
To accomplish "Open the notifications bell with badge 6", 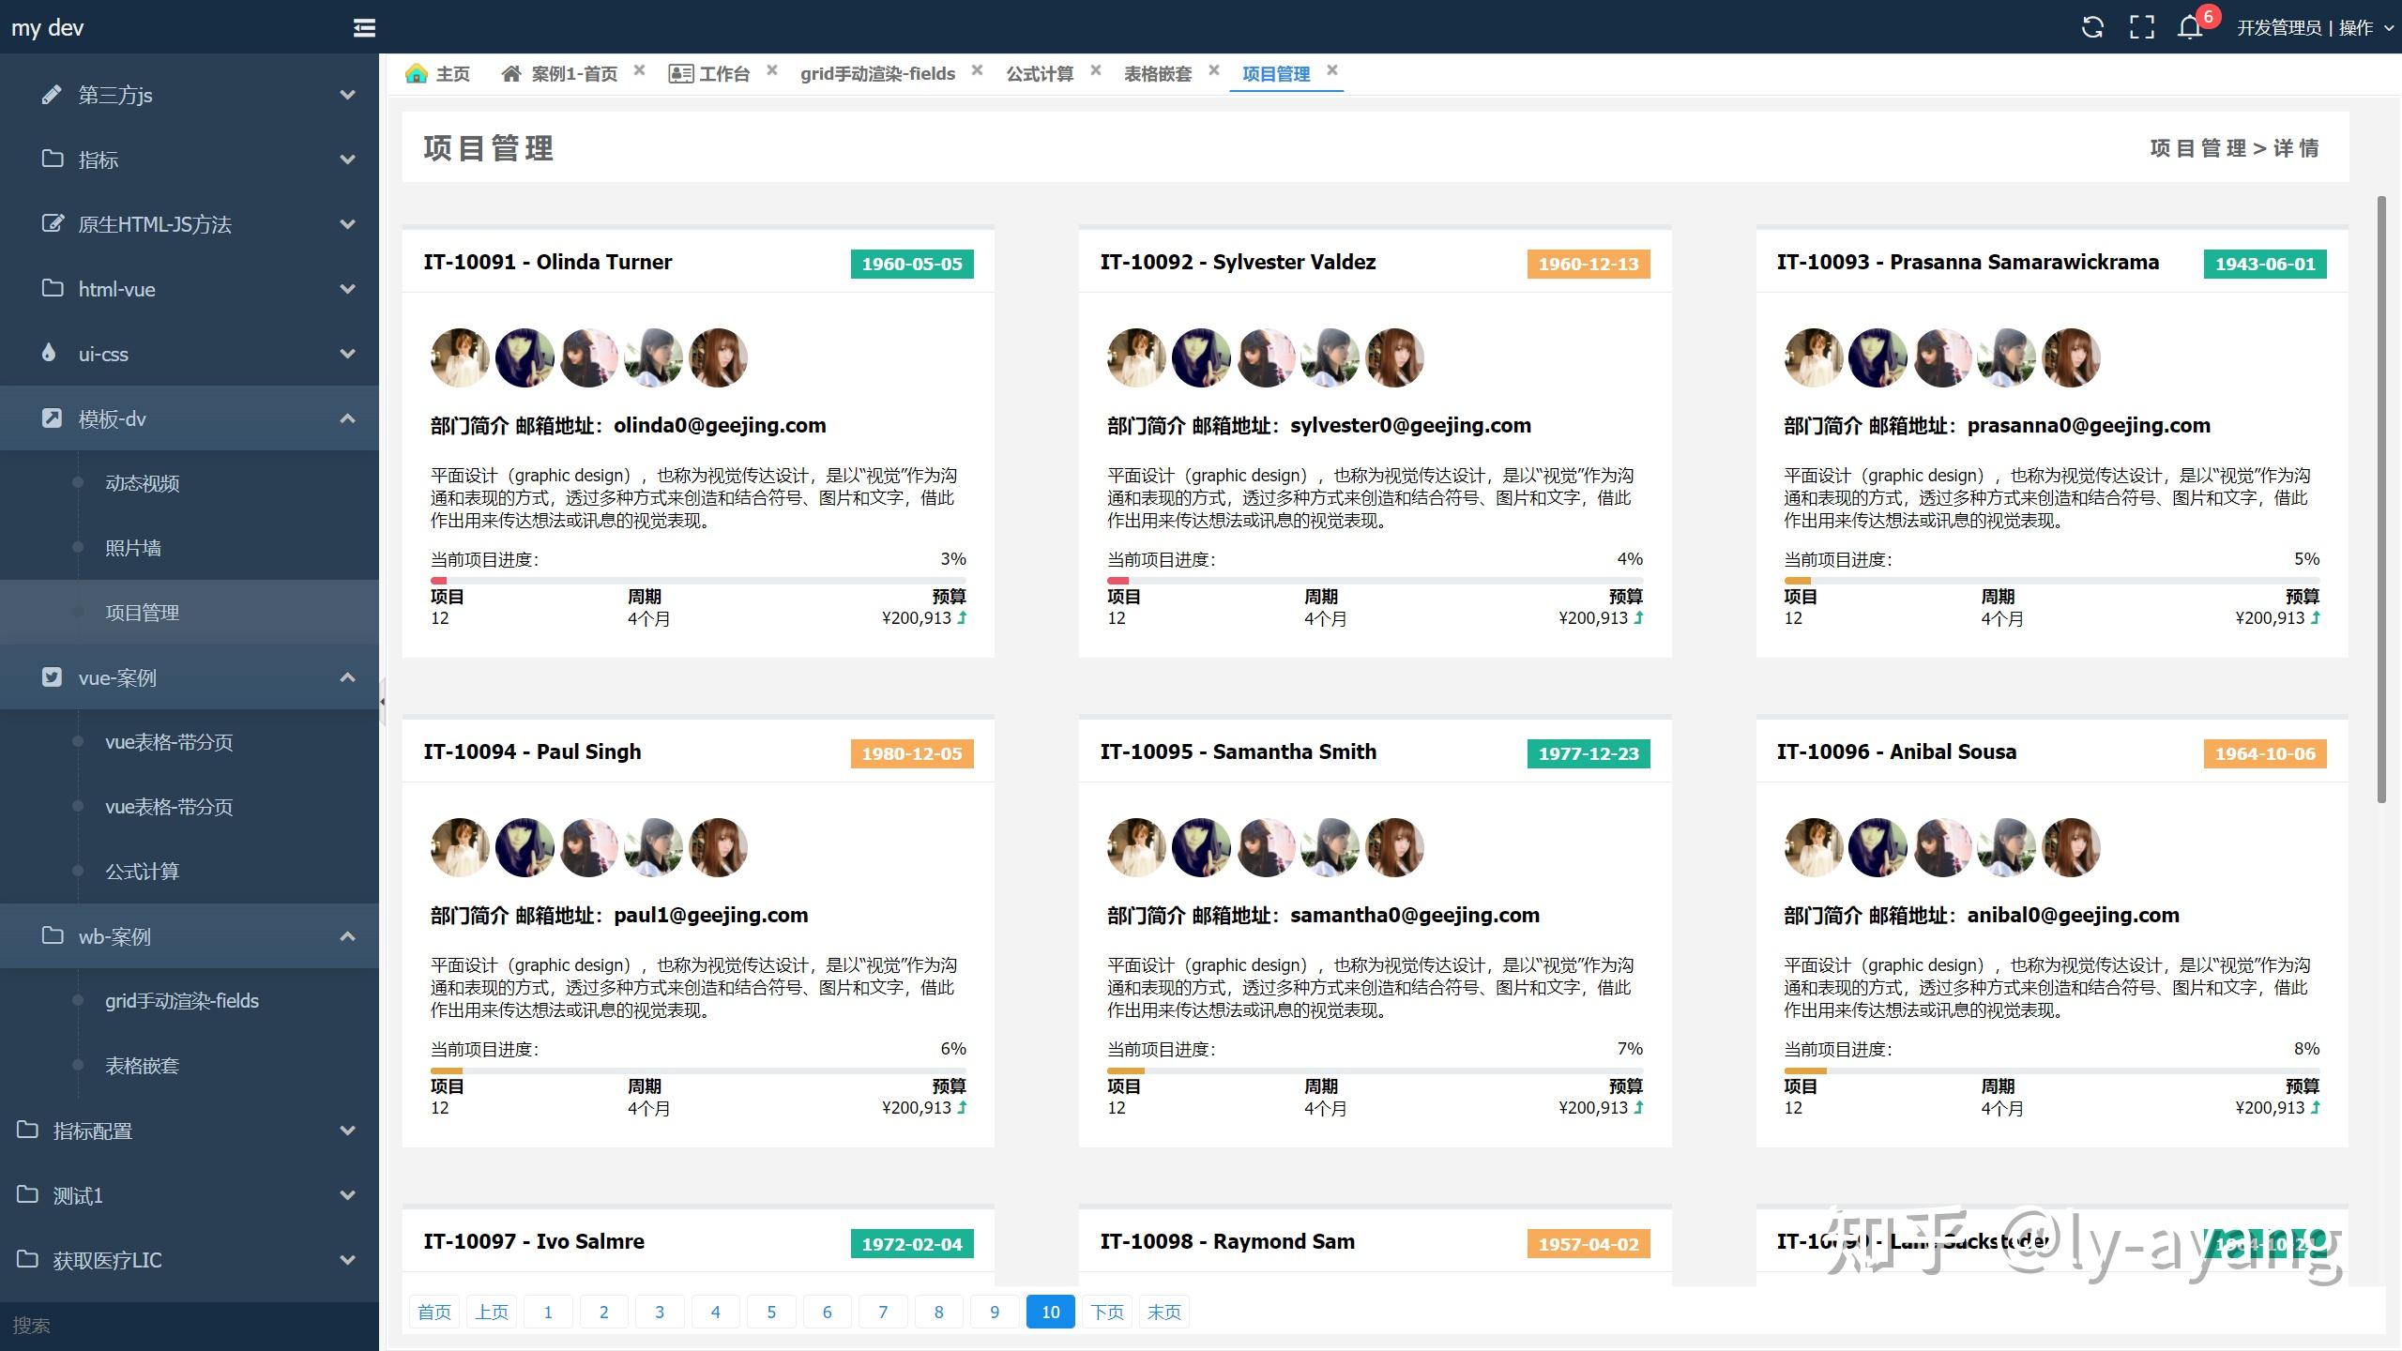I will (2190, 27).
